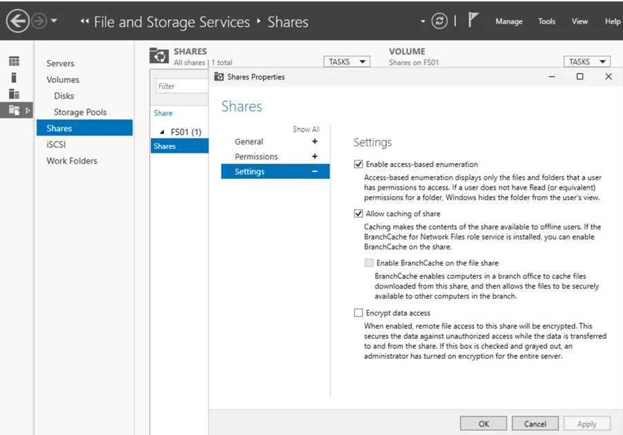Open the notifications flag icon

[473, 20]
